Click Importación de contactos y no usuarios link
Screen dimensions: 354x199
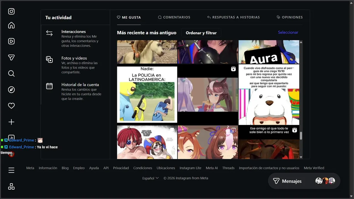coord(269,168)
